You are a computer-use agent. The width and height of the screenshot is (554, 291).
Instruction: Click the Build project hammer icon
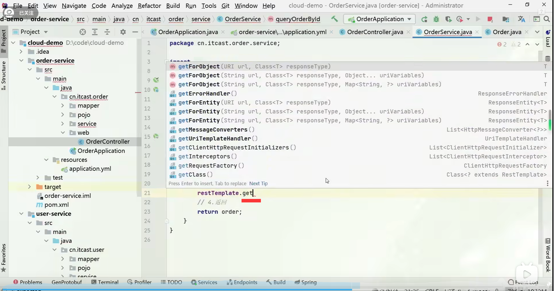334,19
